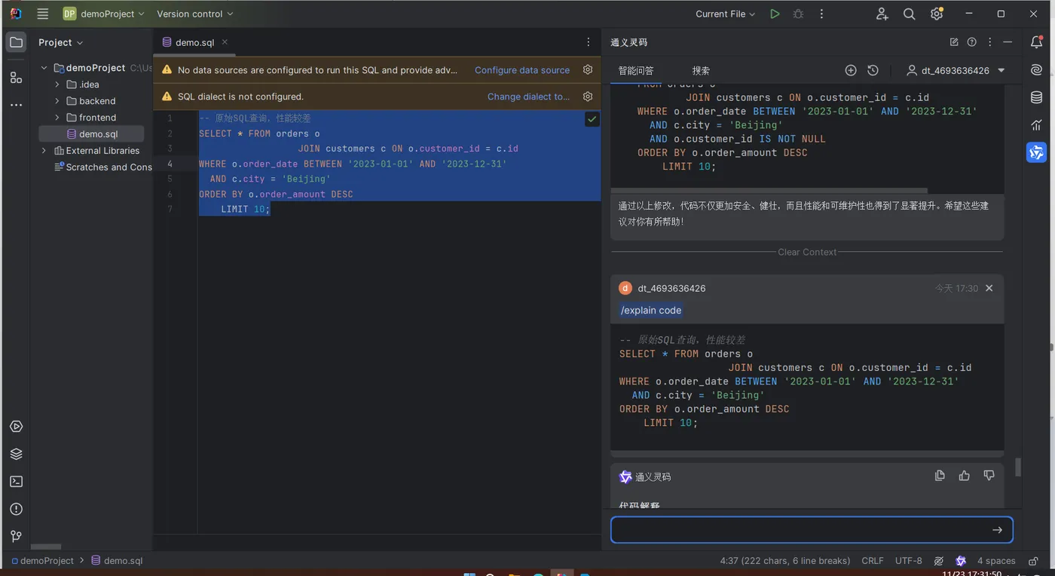Open the Database tool window
This screenshot has height=576, width=1055.
[x=1037, y=97]
